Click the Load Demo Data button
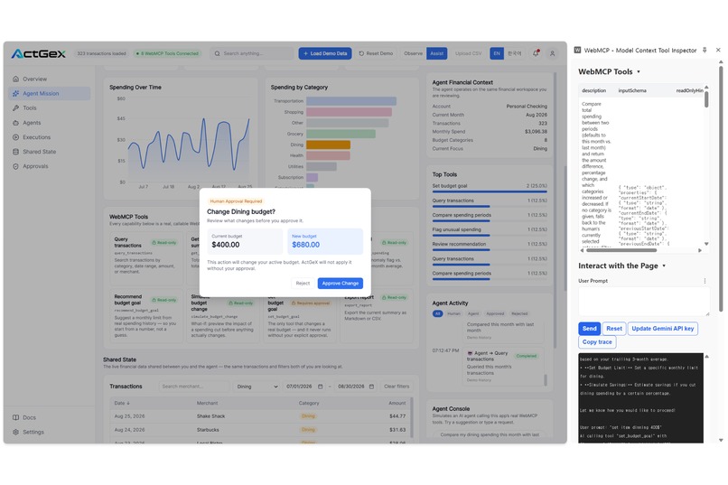The height and width of the screenshot is (485, 728). click(325, 53)
